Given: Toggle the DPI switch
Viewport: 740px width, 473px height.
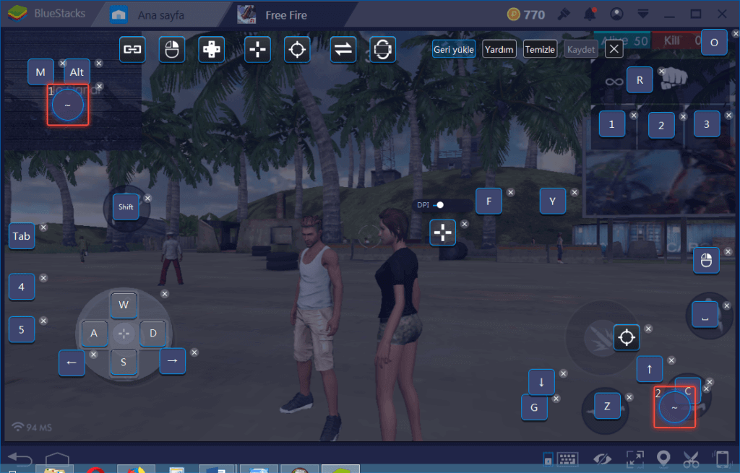Looking at the screenshot, I should tap(437, 205).
